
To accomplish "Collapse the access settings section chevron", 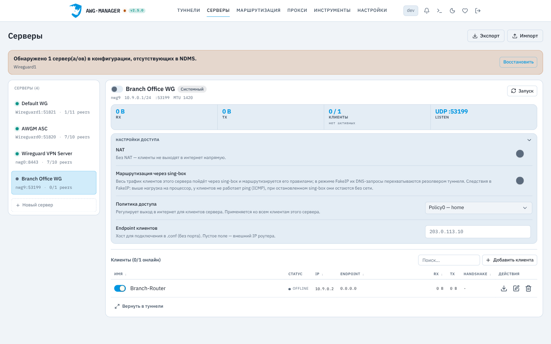I will (x=529, y=140).
